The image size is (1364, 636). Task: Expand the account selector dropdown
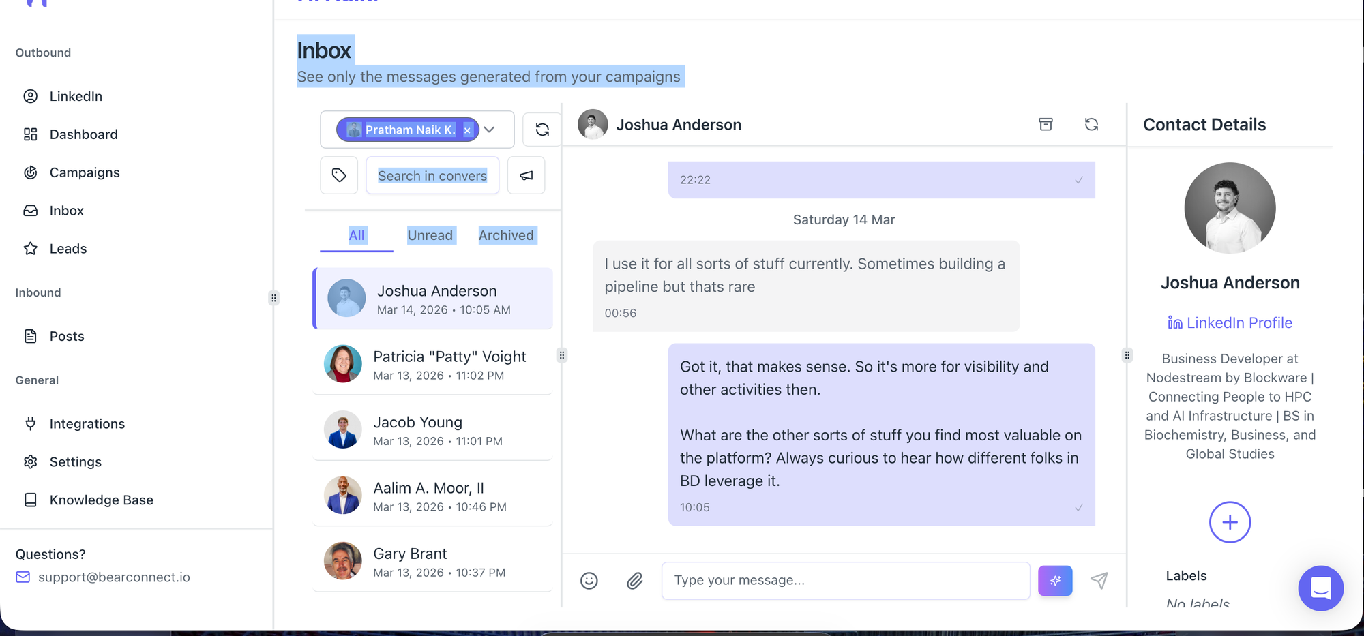tap(490, 130)
